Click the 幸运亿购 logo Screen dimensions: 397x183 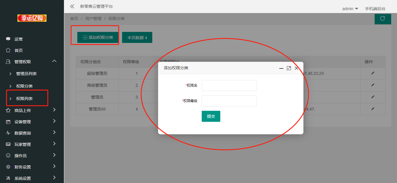[32, 18]
